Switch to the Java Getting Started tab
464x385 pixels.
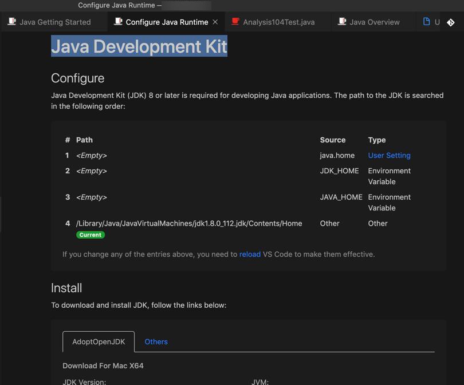click(55, 22)
